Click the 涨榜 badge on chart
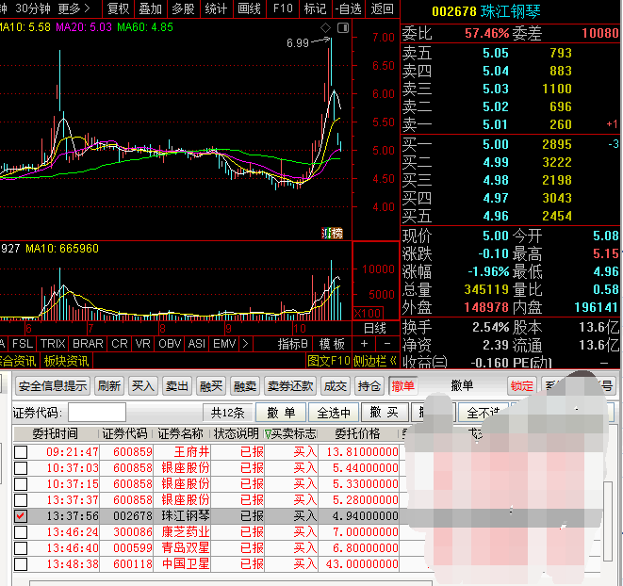The image size is (623, 586). (332, 233)
